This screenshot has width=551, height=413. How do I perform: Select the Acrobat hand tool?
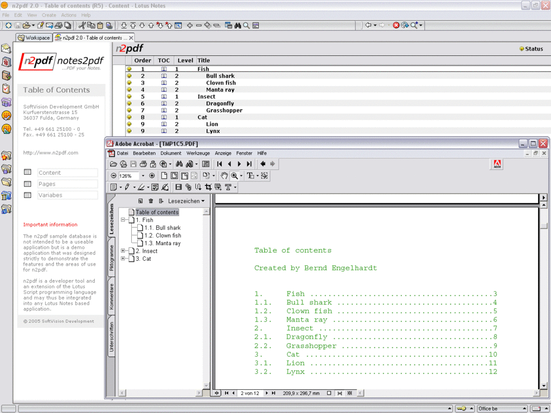pos(224,176)
